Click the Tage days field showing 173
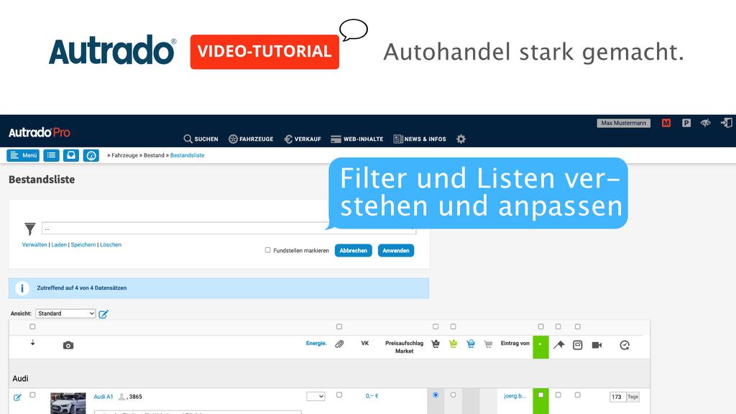The image size is (736, 414). pyautogui.click(x=617, y=397)
